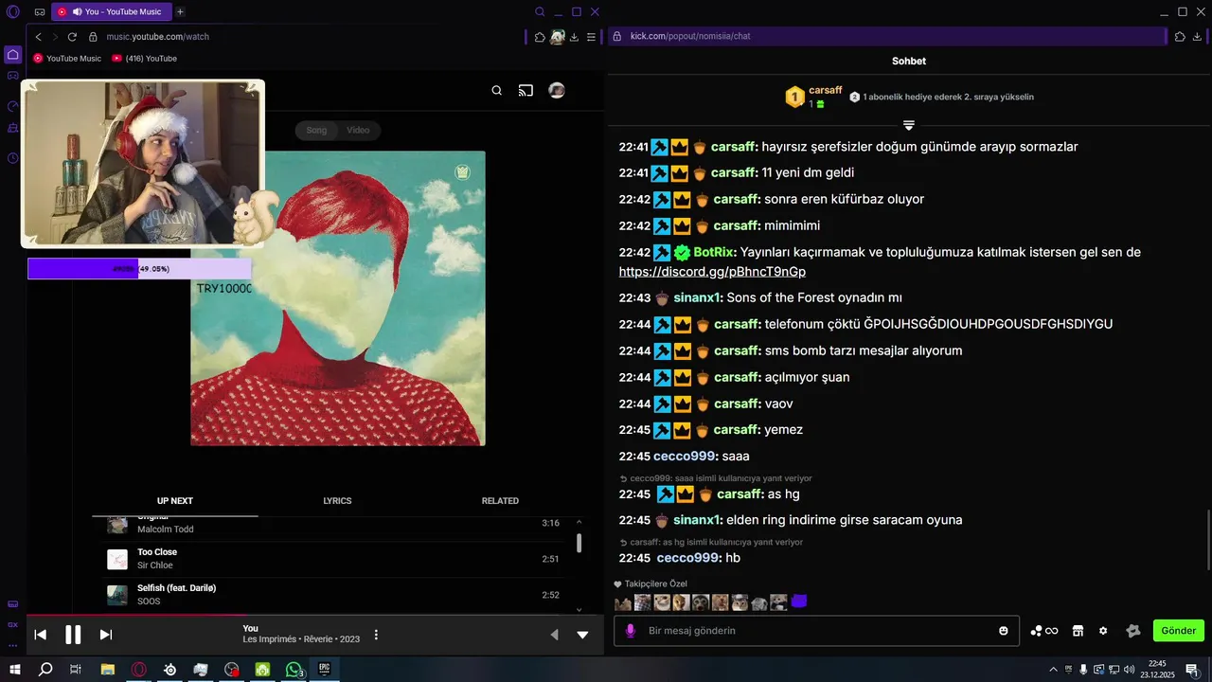The image size is (1212, 682).
Task: Click the music.youtube.com address bar
Action: click(303, 37)
